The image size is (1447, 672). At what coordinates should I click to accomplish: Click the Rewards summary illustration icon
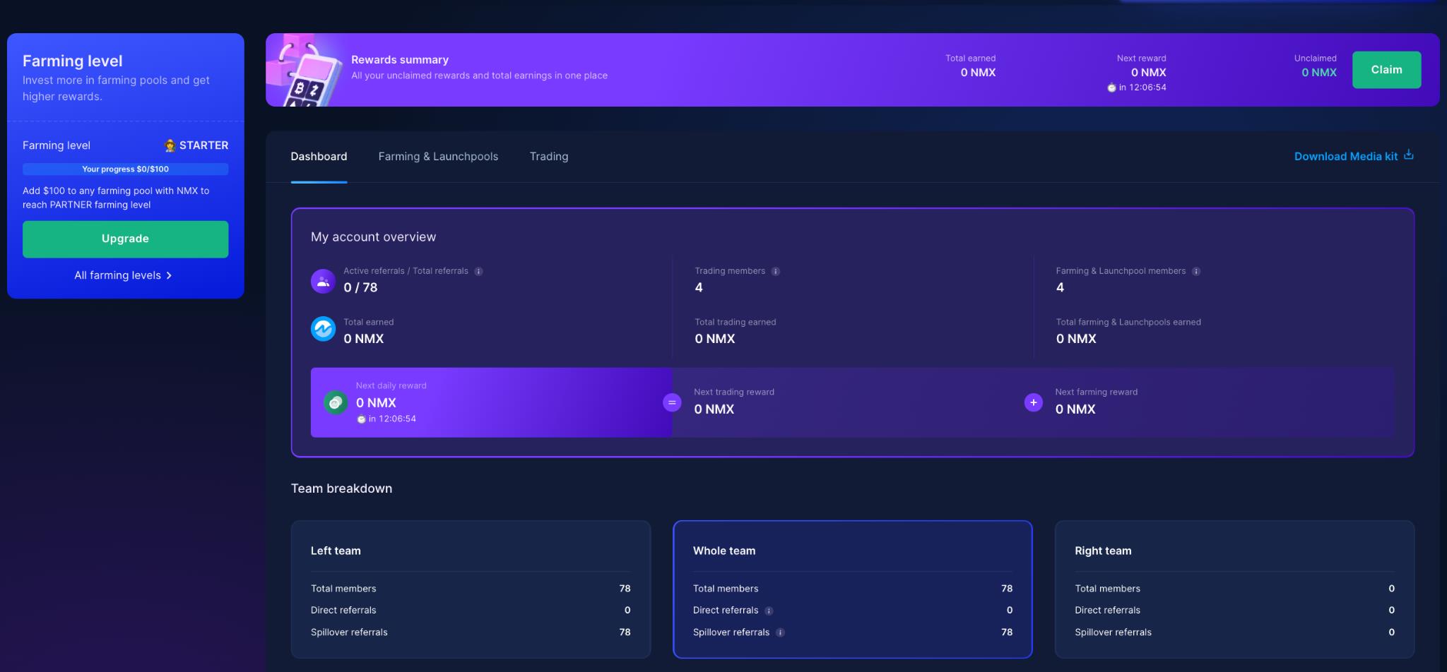[305, 71]
